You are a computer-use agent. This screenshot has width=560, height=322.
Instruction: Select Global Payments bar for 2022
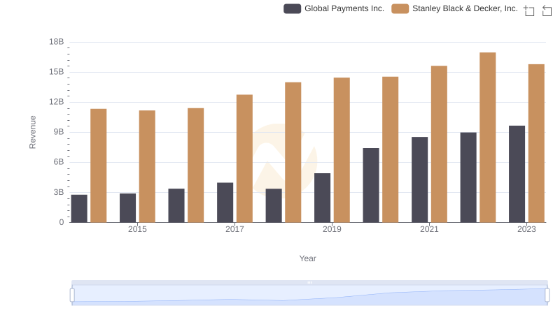point(468,177)
